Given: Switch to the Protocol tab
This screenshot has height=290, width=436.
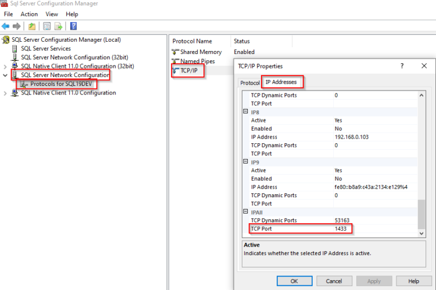Looking at the screenshot, I should click(x=250, y=83).
